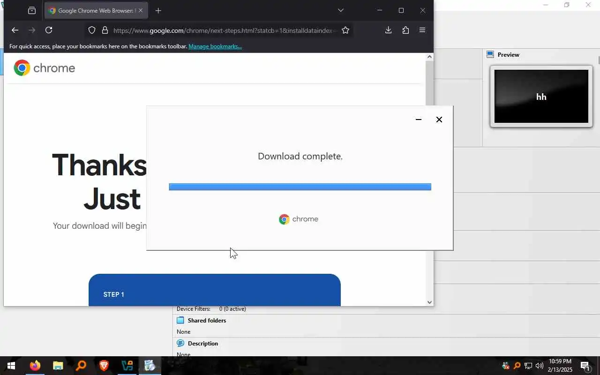Open the Windows Start menu
600x375 pixels.
point(11,366)
